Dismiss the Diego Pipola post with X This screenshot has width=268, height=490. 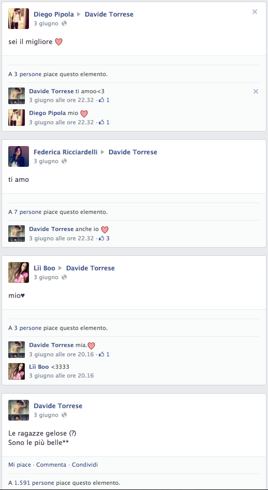tap(255, 12)
